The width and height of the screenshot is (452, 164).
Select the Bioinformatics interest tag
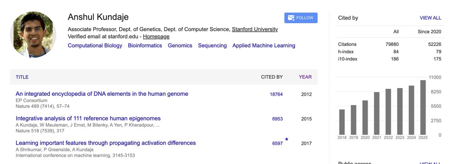(145, 46)
